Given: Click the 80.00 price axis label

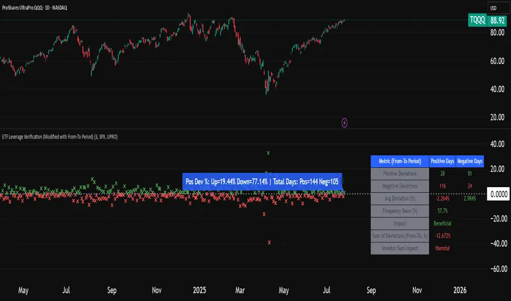Looking at the screenshot, I should 497,32.
